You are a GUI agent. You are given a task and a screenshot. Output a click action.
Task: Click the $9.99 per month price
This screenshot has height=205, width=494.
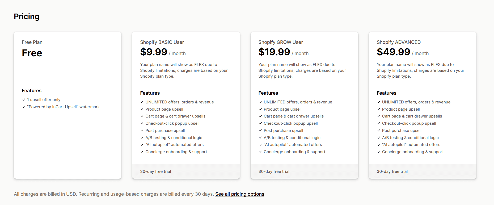point(154,52)
